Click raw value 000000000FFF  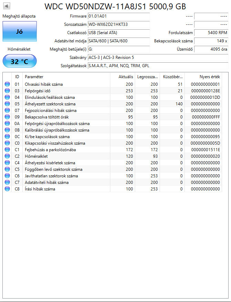coord(206,117)
